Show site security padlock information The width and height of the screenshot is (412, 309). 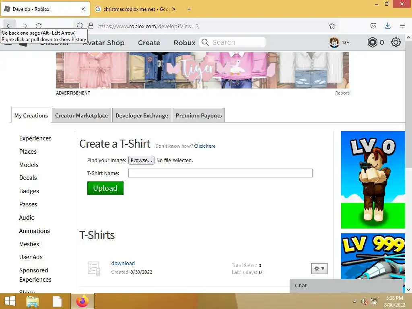91,26
